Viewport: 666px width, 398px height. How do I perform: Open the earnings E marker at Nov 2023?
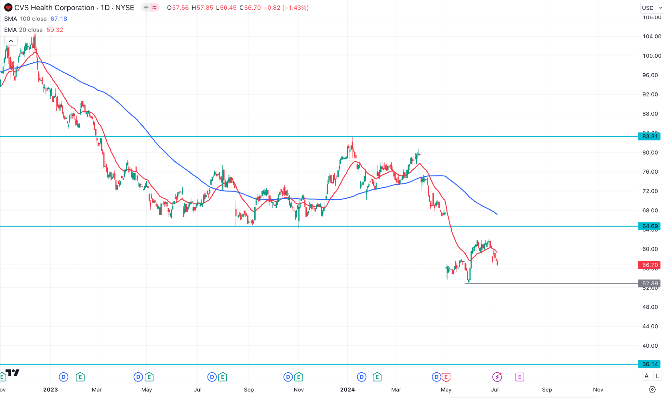tap(299, 377)
